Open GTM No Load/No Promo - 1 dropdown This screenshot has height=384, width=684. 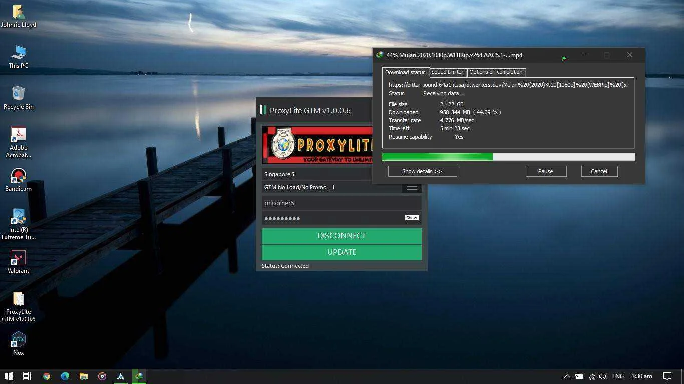click(x=332, y=187)
